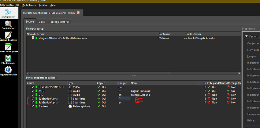Click the headphone icon on DTS row
This screenshot has width=260, height=128.
click(70, 95)
